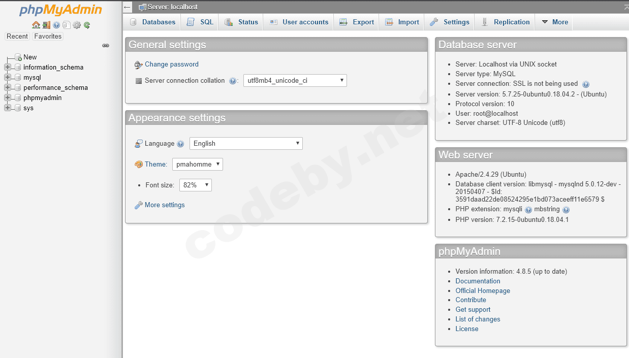The height and width of the screenshot is (358, 629).
Task: Open the License link
Action: coord(467,329)
